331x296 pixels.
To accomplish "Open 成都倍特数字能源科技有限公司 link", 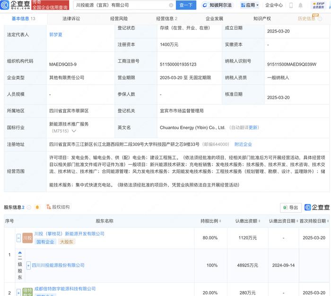I will [x=65, y=289].
